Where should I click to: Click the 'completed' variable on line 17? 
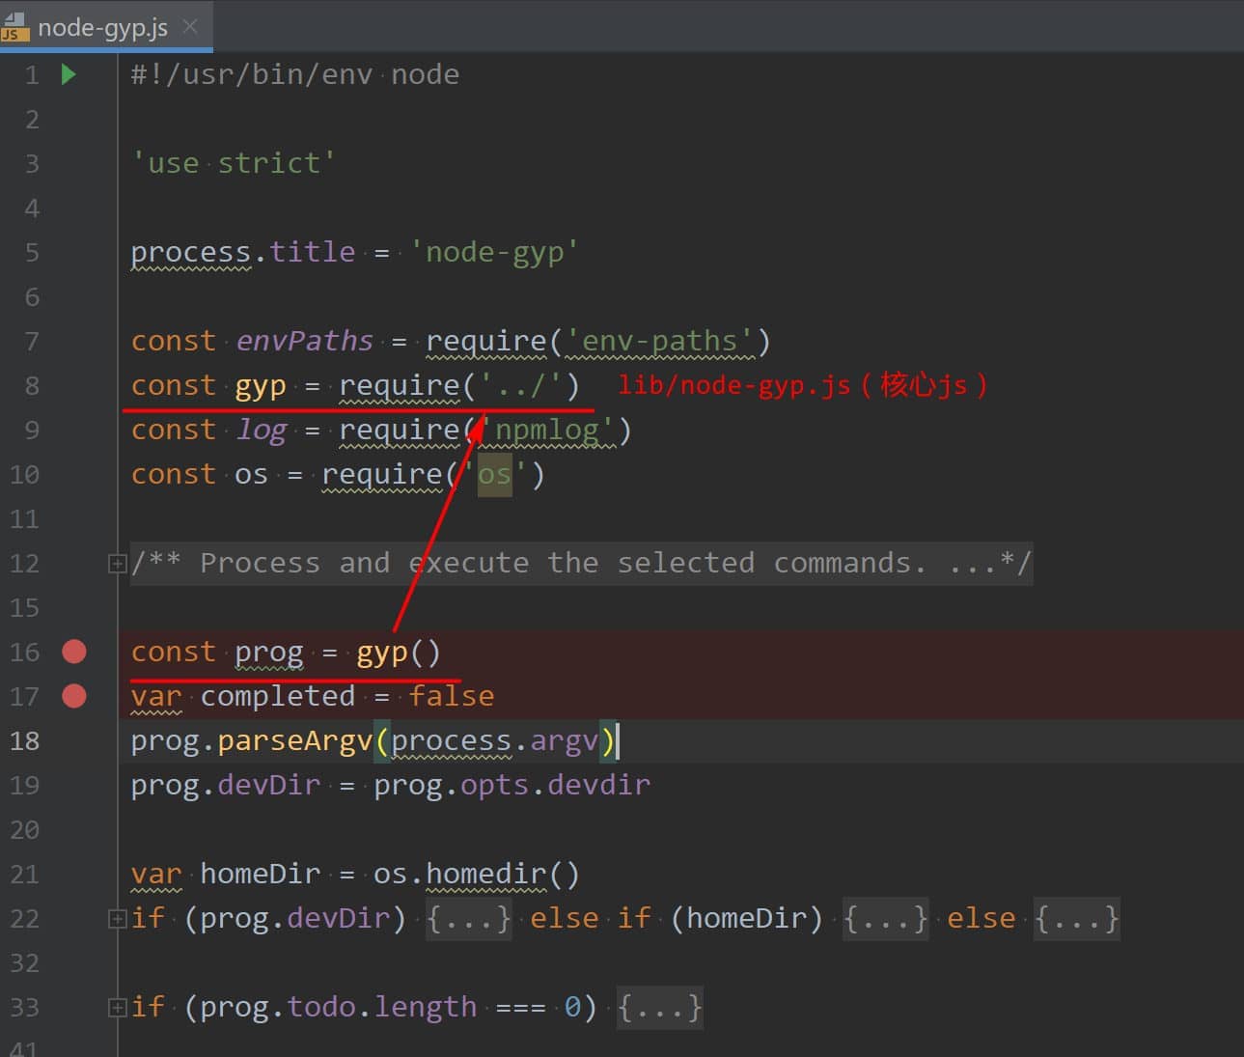[x=278, y=696]
